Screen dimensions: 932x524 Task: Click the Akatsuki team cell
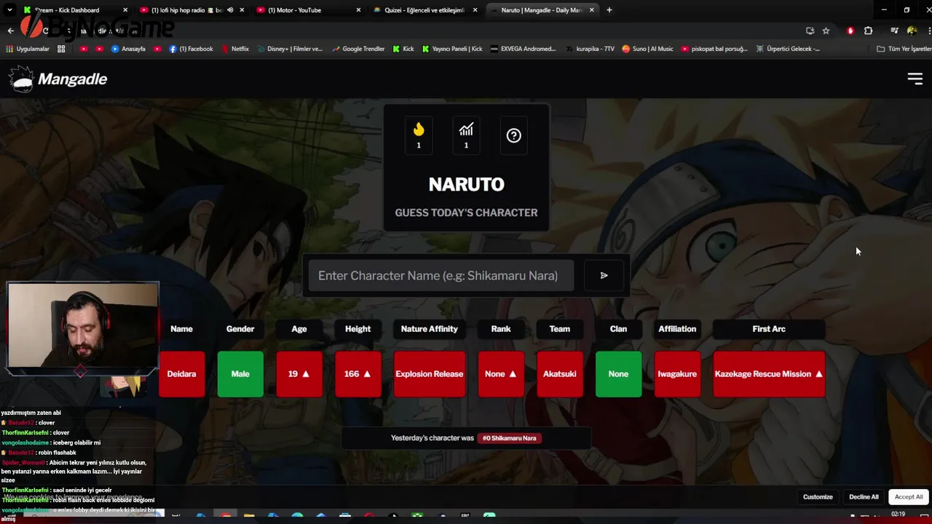[559, 374]
